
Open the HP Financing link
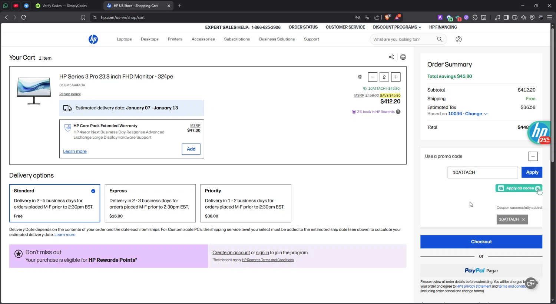pyautogui.click(x=443, y=27)
